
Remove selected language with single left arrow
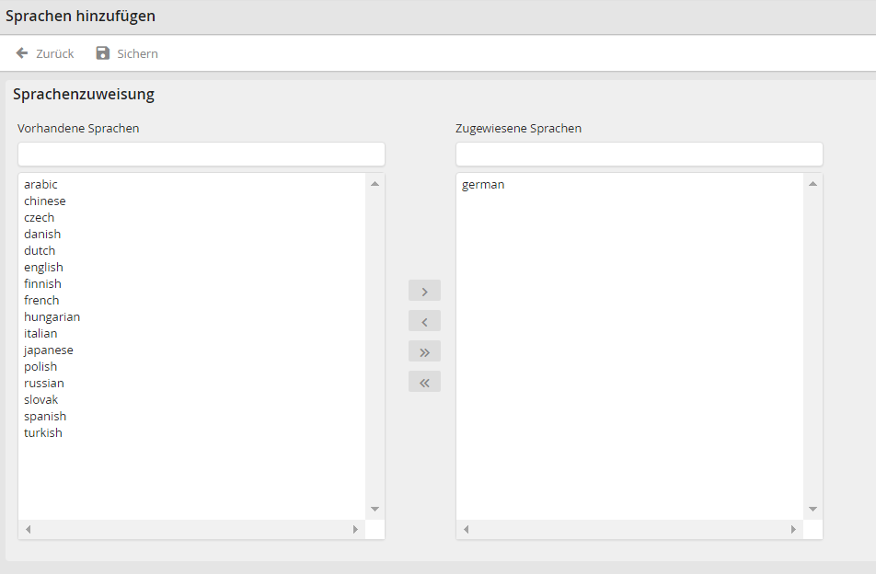click(424, 321)
